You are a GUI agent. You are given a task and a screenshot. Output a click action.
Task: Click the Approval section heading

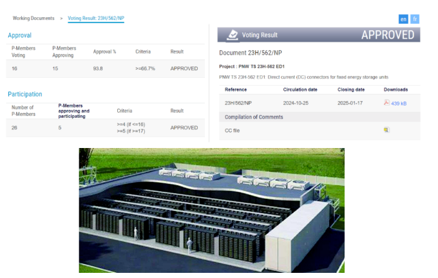tap(19, 35)
